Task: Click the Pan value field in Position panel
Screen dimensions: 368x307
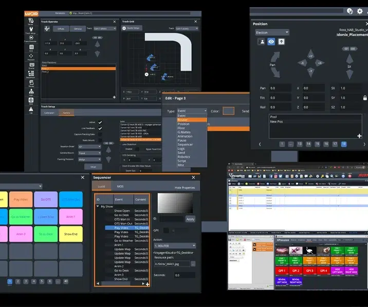Action: [280, 88]
